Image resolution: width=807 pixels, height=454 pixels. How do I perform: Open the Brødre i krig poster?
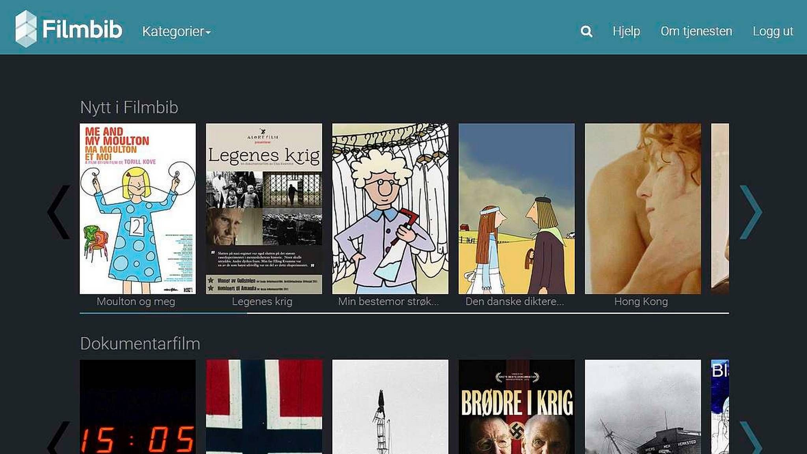[x=517, y=407]
